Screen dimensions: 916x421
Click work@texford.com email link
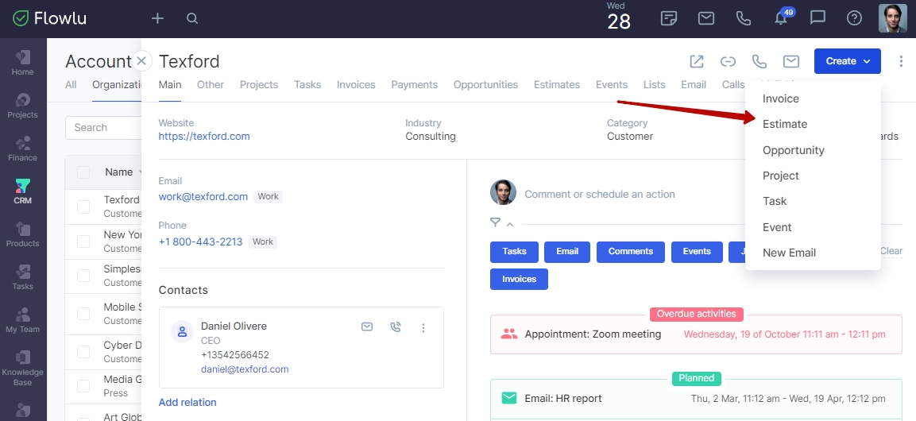[x=203, y=197]
